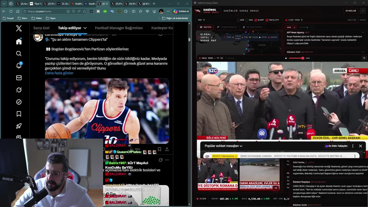This screenshot has width=368, height=207.
Task: Open the X search (magnifier) icon
Action: point(19,53)
